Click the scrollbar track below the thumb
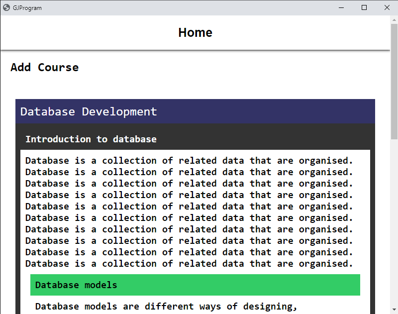Viewport: 398px width, 314px height. click(394, 224)
